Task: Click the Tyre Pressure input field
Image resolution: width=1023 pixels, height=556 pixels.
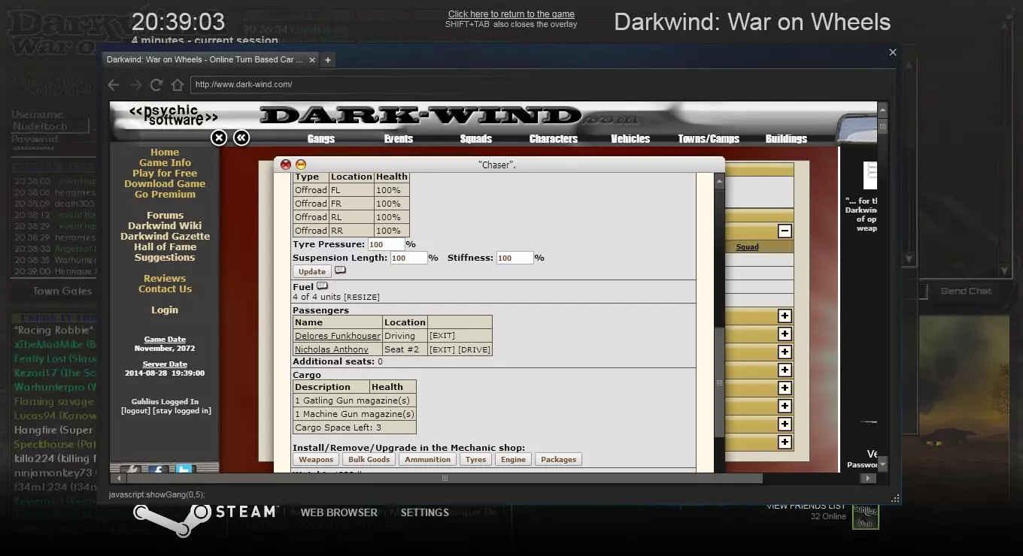Action: pyautogui.click(x=386, y=244)
